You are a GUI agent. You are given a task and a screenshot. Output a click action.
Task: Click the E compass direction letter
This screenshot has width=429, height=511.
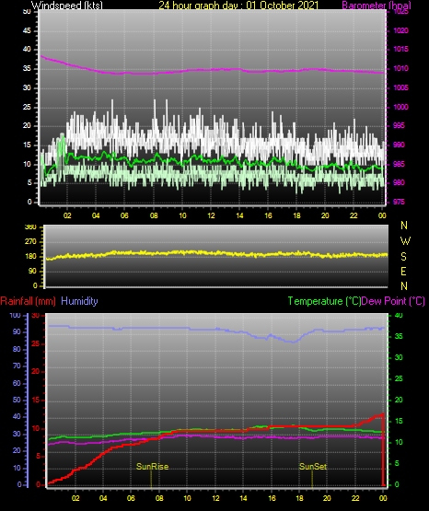(x=403, y=271)
